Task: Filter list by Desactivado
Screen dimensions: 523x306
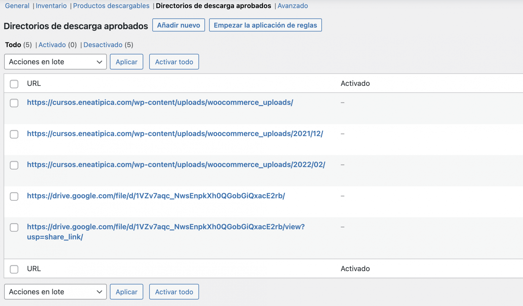Action: point(103,45)
